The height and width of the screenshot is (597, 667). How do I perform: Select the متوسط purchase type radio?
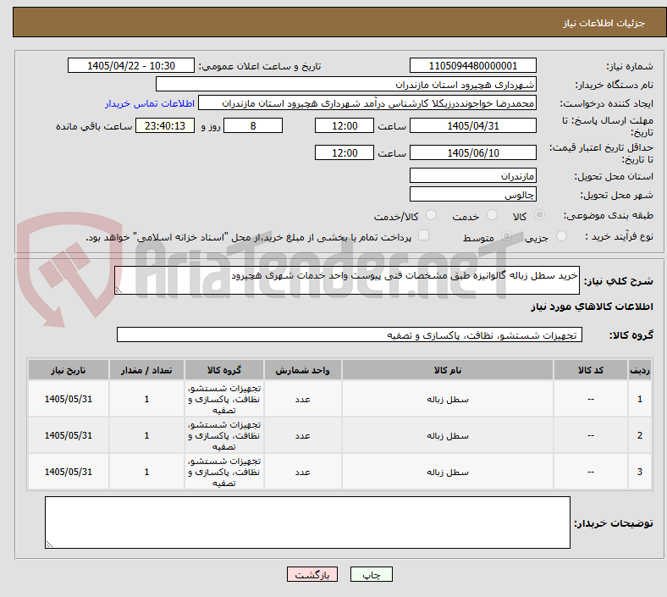506,236
